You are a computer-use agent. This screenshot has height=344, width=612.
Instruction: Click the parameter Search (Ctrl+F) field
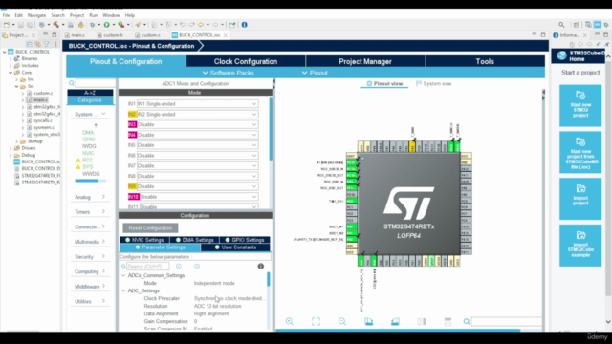[147, 266]
